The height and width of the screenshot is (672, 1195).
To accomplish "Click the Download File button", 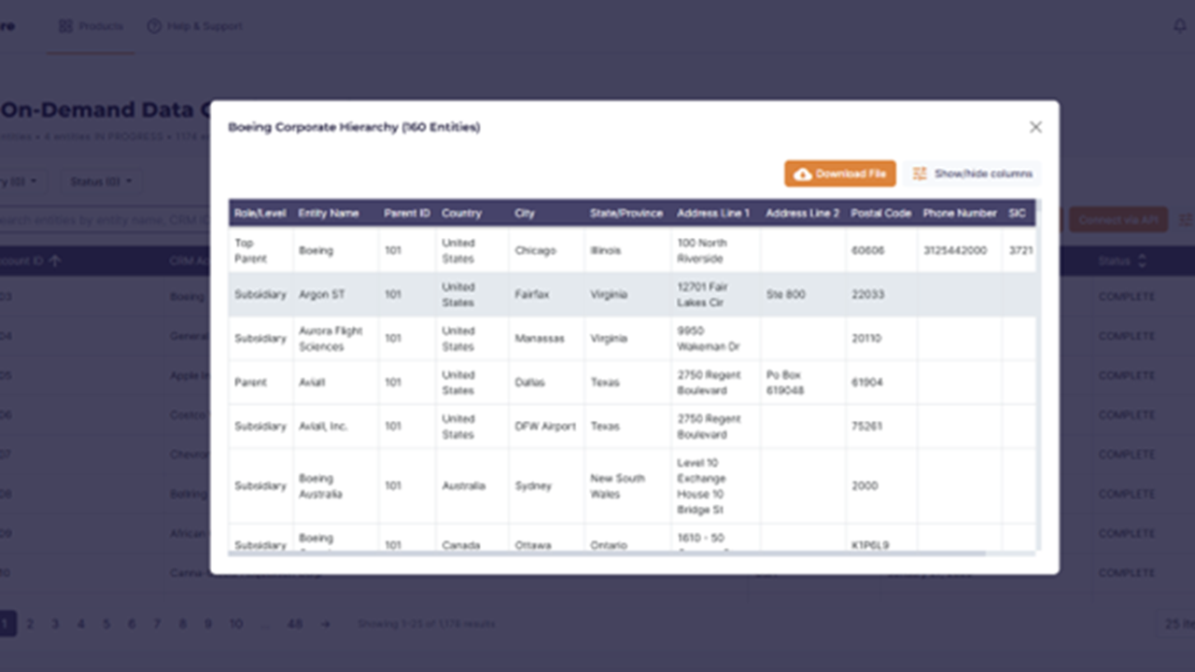I will click(840, 174).
